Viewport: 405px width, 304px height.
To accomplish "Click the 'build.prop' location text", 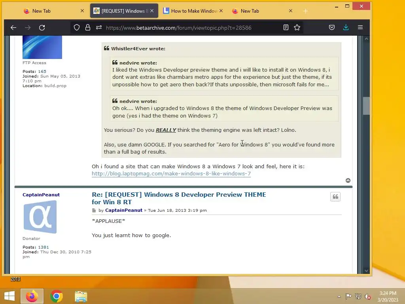I will (x=55, y=85).
